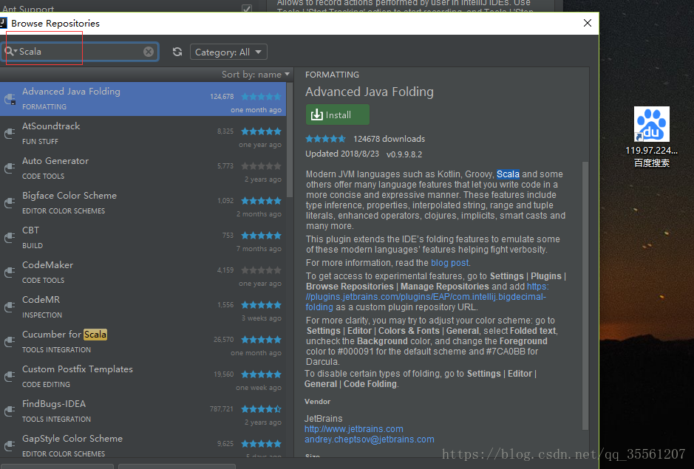This screenshot has height=469, width=694.
Task: Select the Bigface Color Scheme plugin name
Action: 69,196
